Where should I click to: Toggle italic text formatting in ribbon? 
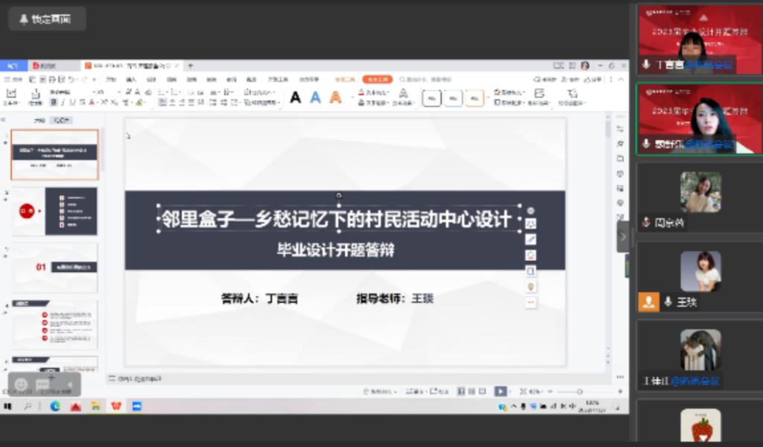click(63, 102)
